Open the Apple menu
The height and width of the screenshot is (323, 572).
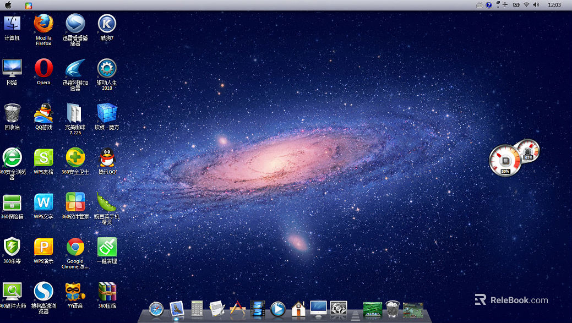pyautogui.click(x=8, y=5)
